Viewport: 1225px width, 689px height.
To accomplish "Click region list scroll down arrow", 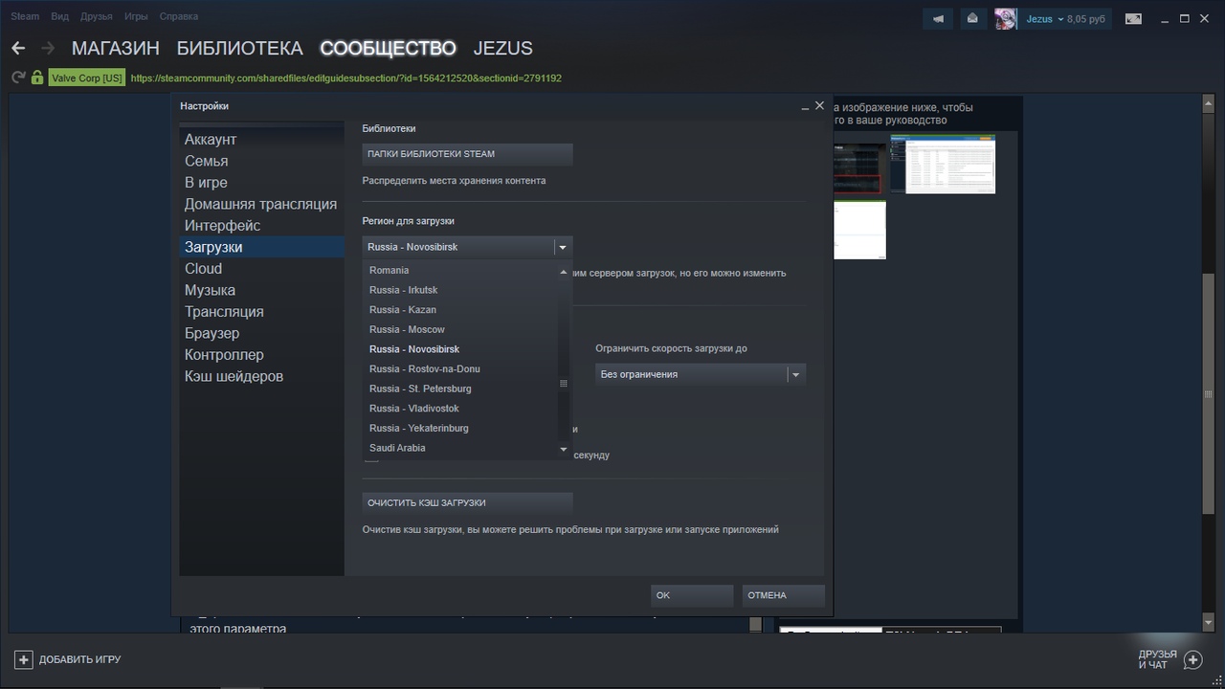I will [x=564, y=449].
